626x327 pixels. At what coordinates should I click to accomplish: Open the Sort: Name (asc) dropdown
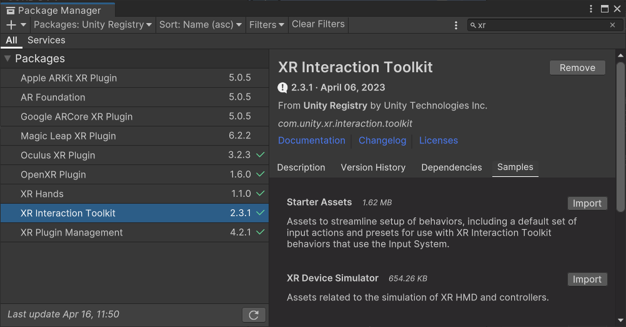pyautogui.click(x=200, y=25)
